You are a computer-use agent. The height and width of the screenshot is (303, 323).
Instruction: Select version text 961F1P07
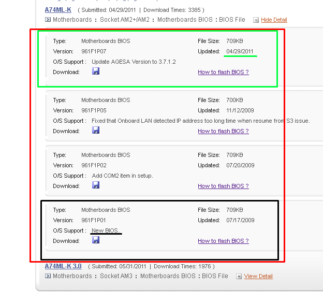pyautogui.click(x=94, y=51)
